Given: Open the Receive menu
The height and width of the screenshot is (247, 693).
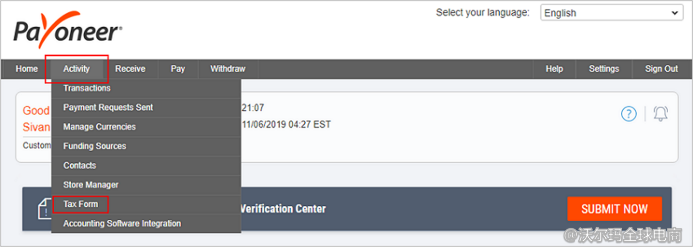Looking at the screenshot, I should click(130, 69).
